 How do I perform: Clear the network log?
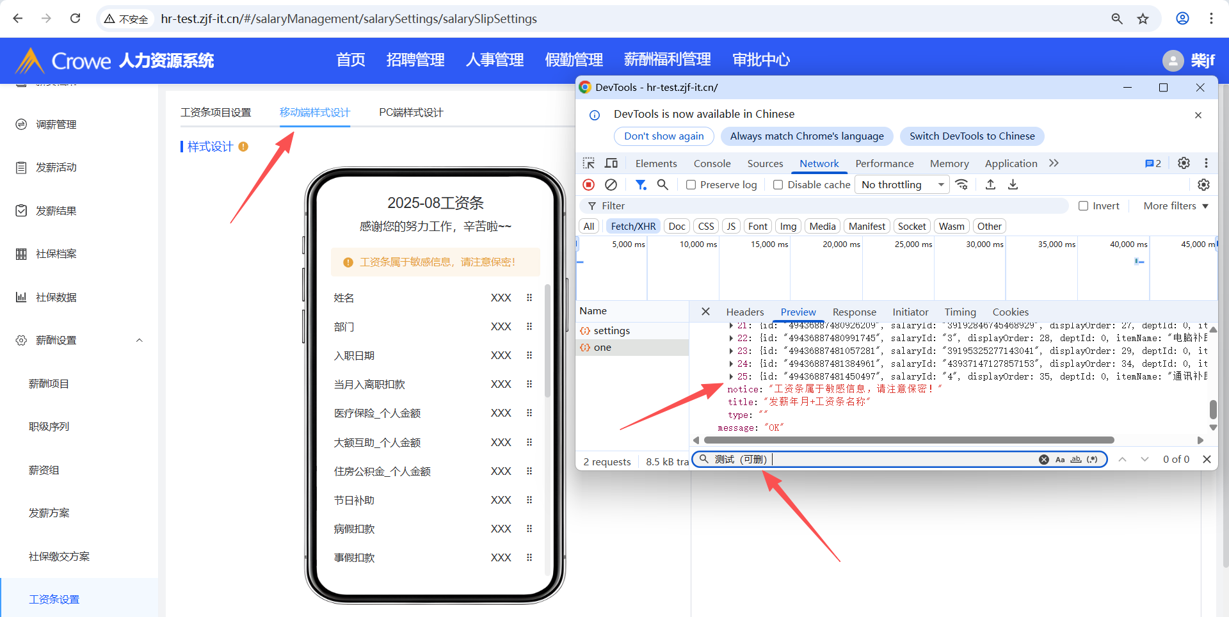point(611,184)
